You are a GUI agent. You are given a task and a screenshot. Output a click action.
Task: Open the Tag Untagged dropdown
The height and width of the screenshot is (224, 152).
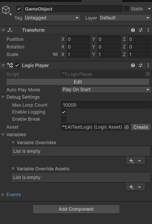pyautogui.click(x=52, y=18)
